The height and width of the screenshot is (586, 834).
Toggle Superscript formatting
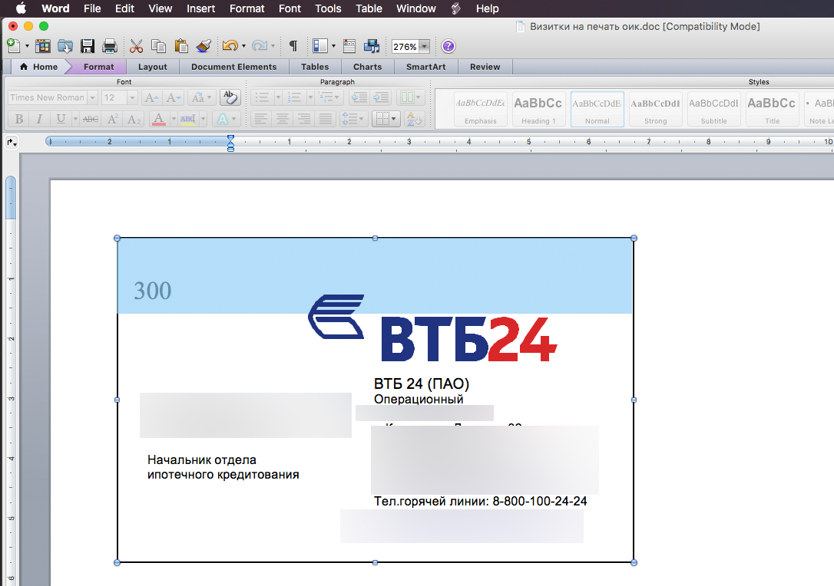pyautogui.click(x=112, y=118)
